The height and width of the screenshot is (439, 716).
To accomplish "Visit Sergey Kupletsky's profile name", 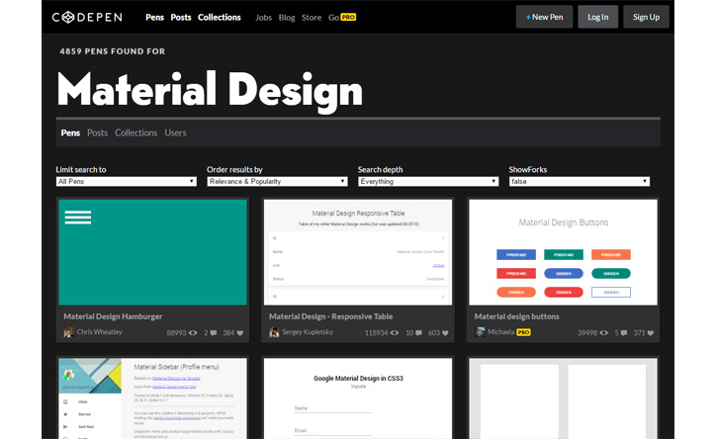I will click(x=308, y=332).
